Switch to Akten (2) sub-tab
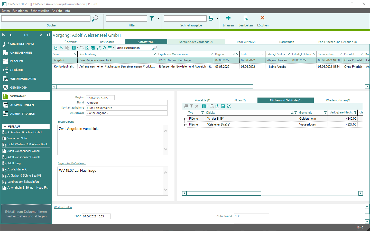The image size is (370, 231). (x=240, y=100)
